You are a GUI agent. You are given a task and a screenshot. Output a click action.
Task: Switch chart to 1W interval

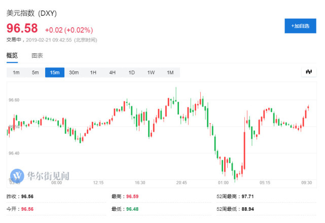point(151,72)
